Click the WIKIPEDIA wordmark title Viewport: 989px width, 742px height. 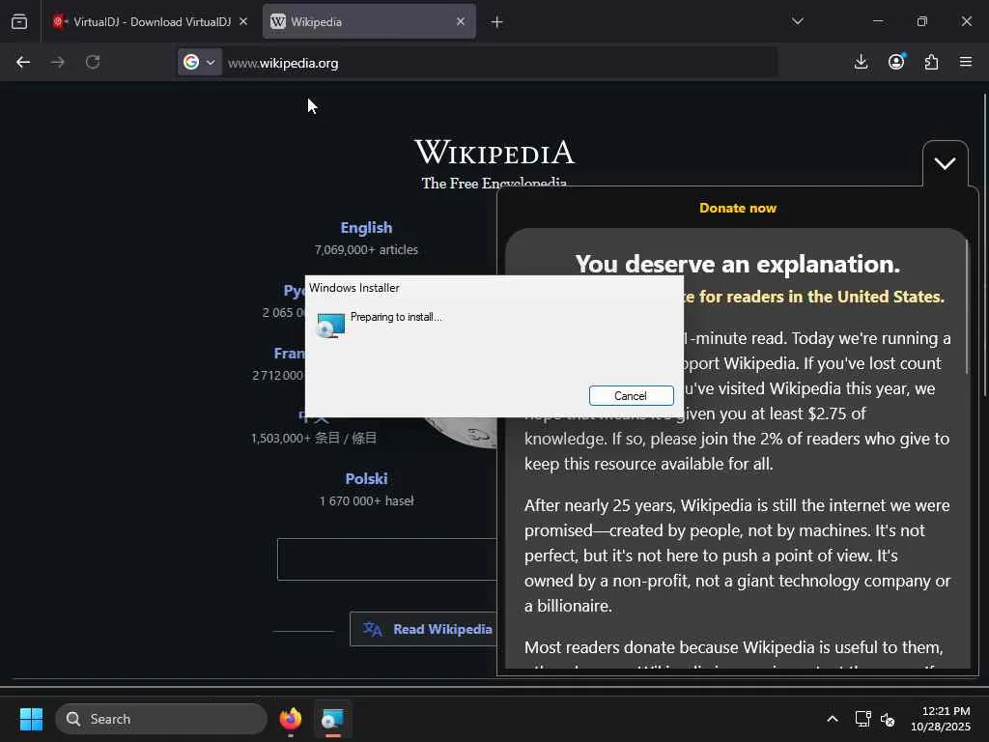[x=494, y=153]
